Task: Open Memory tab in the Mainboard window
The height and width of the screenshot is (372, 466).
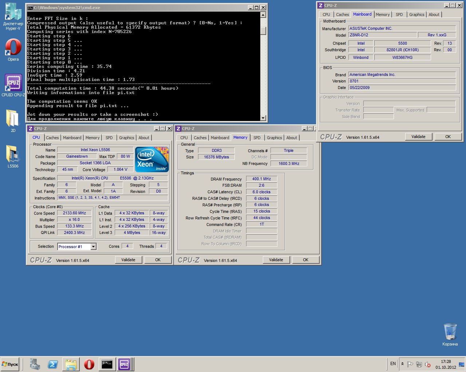Action: click(x=383, y=15)
